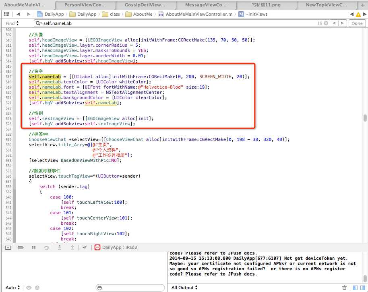Click the //性别 comment line

36,113
